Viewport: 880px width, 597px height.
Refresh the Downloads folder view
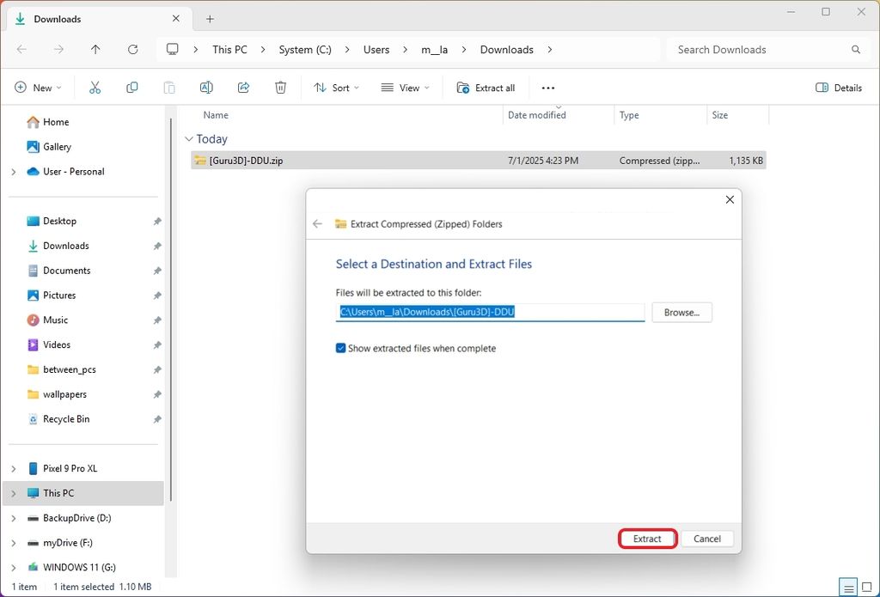pyautogui.click(x=133, y=49)
